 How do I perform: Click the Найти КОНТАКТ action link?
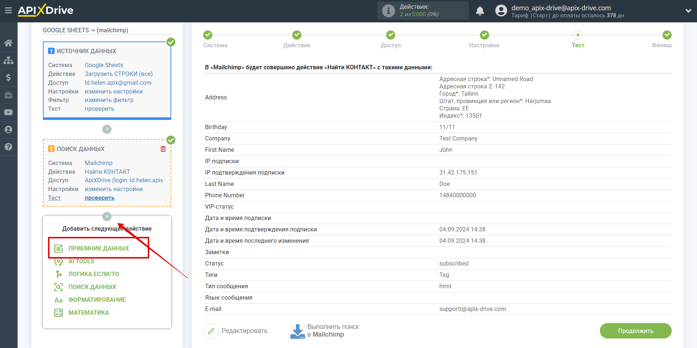click(x=107, y=172)
